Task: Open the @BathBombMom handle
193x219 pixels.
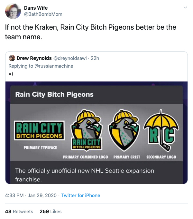Action: pos(43,14)
